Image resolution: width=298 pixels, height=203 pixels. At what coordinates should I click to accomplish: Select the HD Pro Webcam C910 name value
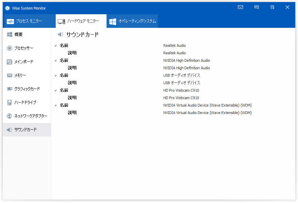pos(181,90)
